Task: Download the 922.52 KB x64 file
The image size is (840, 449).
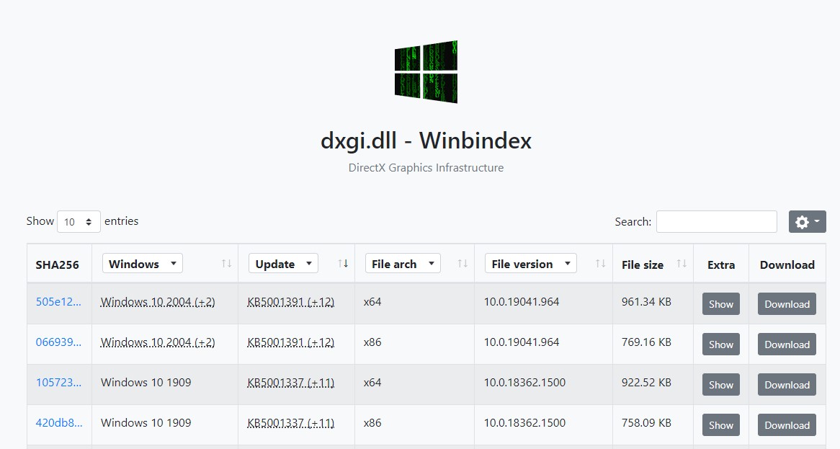Action: [x=787, y=385]
